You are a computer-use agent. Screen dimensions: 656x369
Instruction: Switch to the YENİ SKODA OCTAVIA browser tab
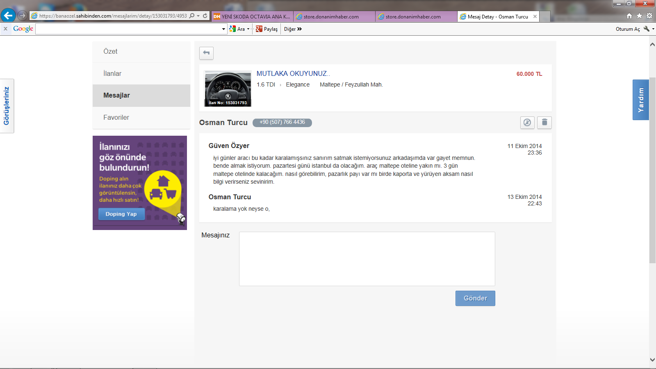point(252,17)
